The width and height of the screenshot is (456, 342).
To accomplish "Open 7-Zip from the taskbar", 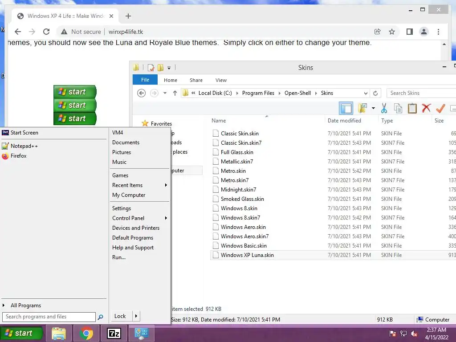I will (x=114, y=334).
